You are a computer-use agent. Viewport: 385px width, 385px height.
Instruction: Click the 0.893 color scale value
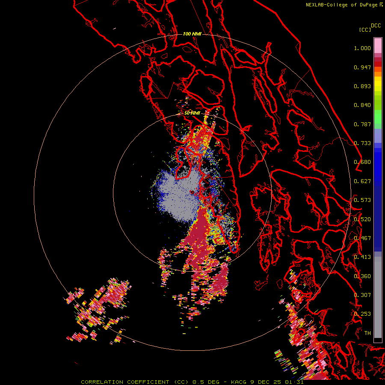[x=362, y=86]
